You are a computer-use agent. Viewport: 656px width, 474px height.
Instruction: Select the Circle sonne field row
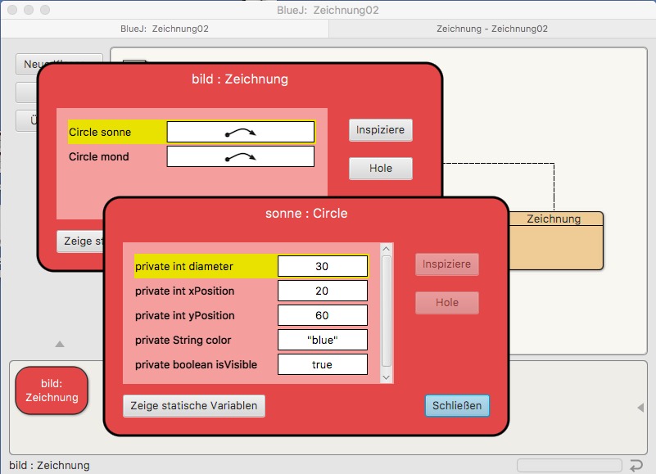coord(116,132)
